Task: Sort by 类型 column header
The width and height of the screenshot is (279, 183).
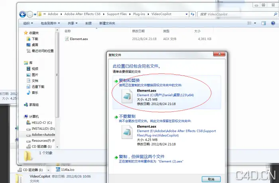Action: click(166, 31)
